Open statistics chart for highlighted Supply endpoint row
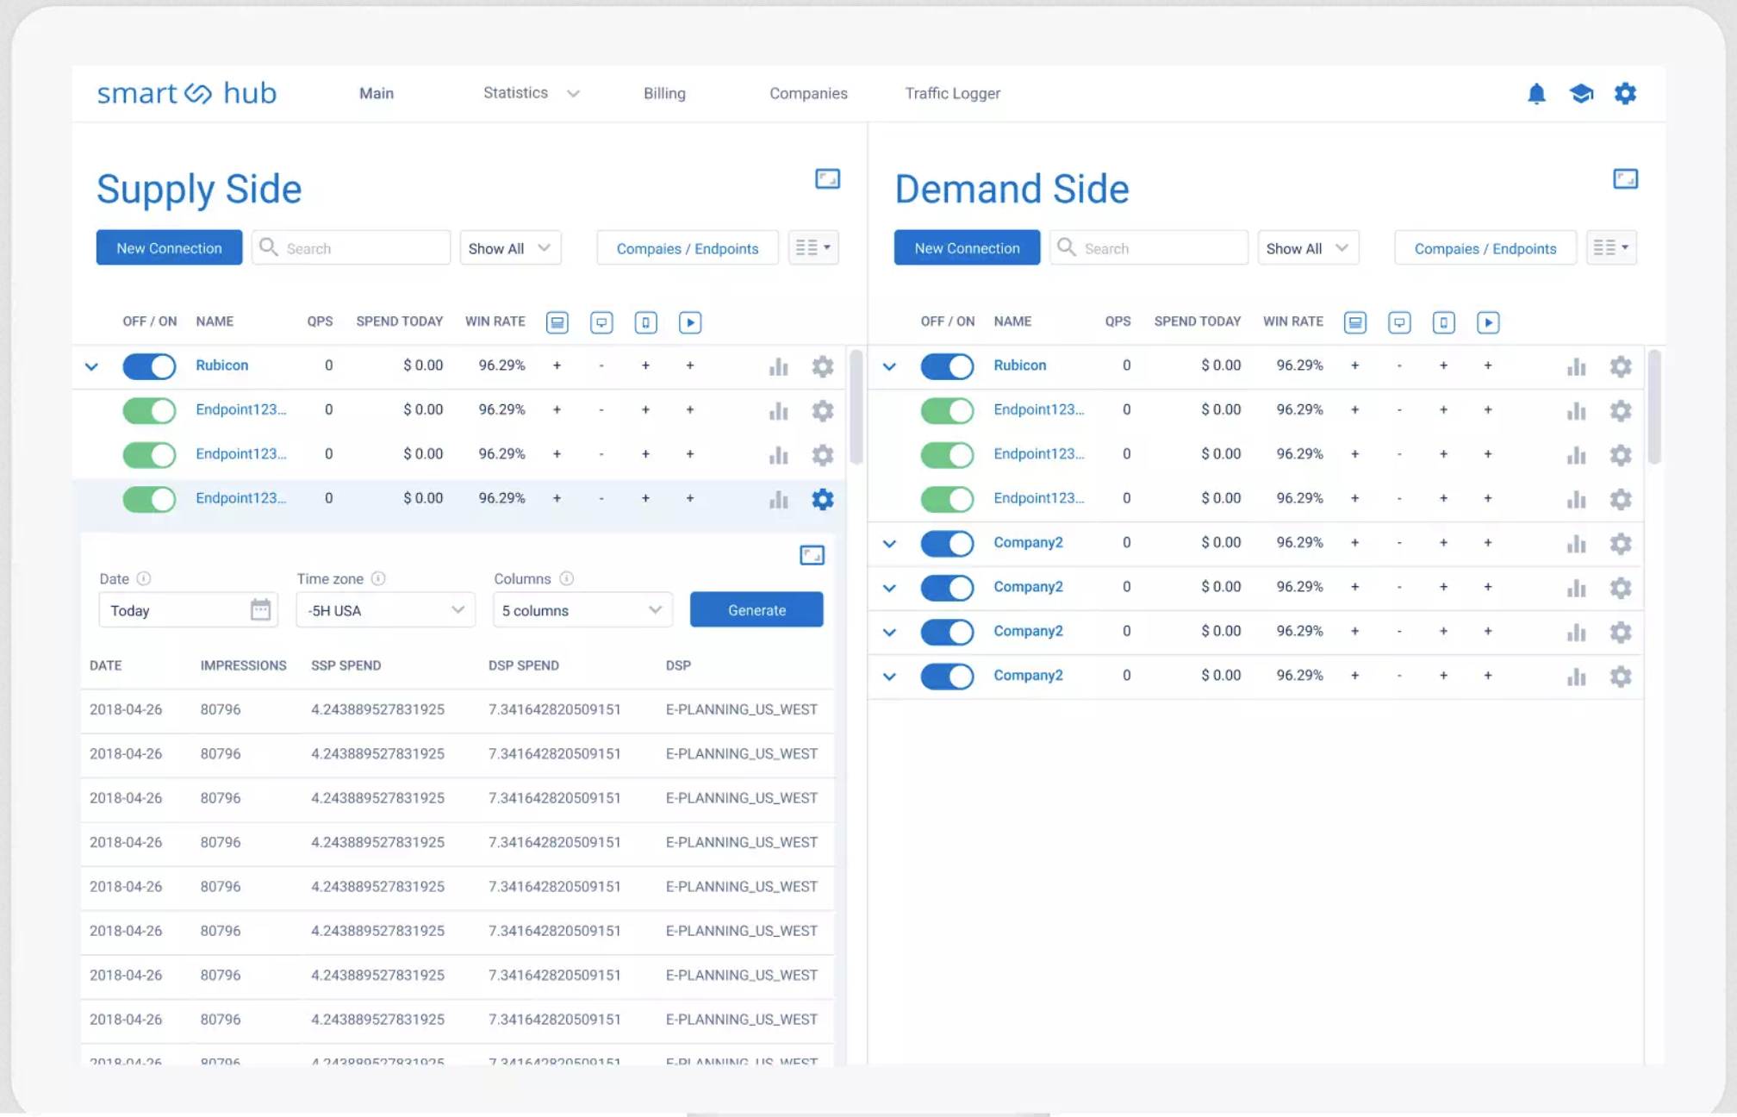The width and height of the screenshot is (1737, 1117). pos(779,499)
